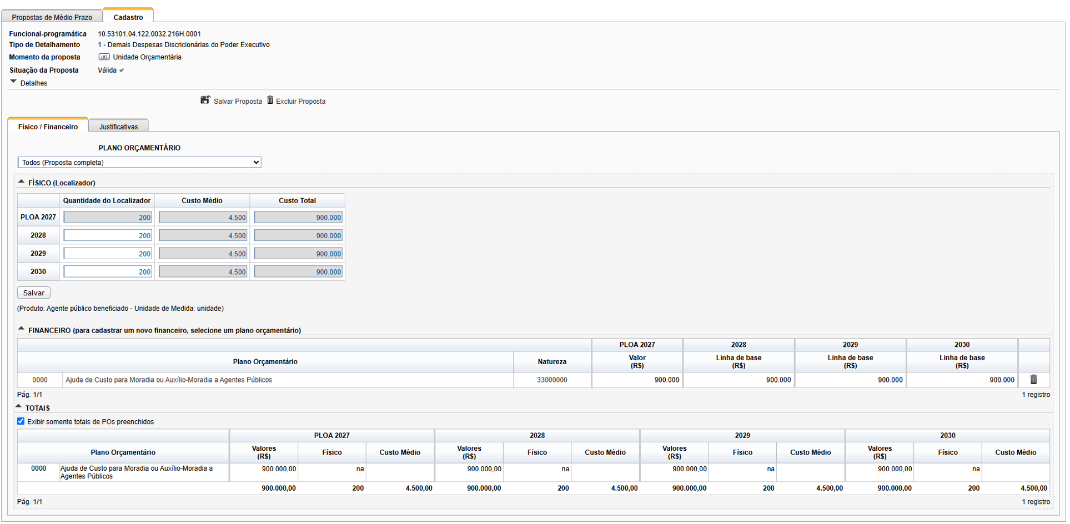Click the Natureza column header

coord(552,362)
